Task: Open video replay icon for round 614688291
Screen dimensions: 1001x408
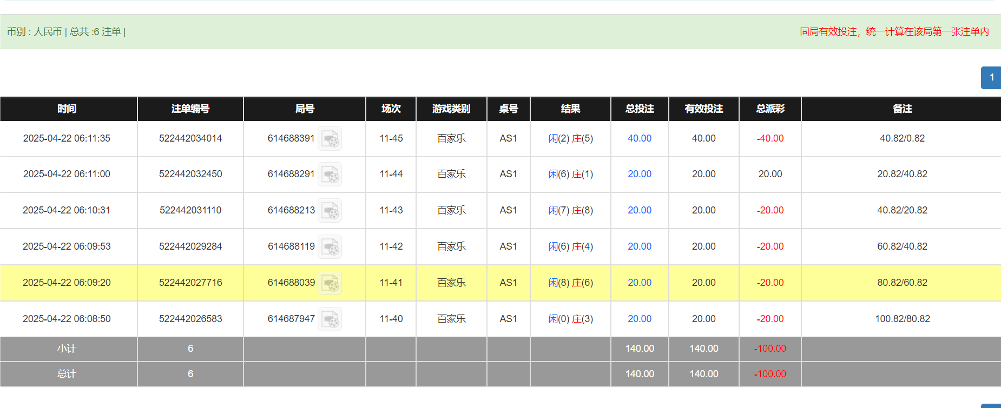Action: pyautogui.click(x=330, y=175)
